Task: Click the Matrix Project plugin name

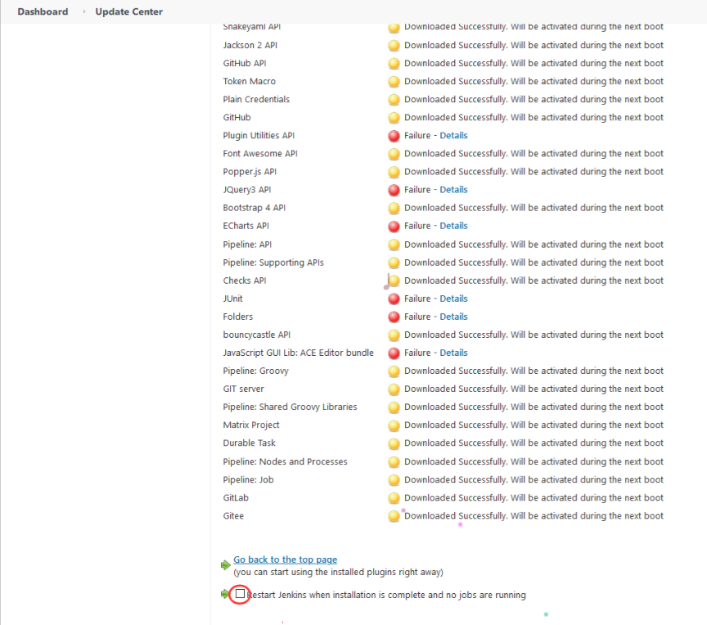Action: pyautogui.click(x=251, y=425)
